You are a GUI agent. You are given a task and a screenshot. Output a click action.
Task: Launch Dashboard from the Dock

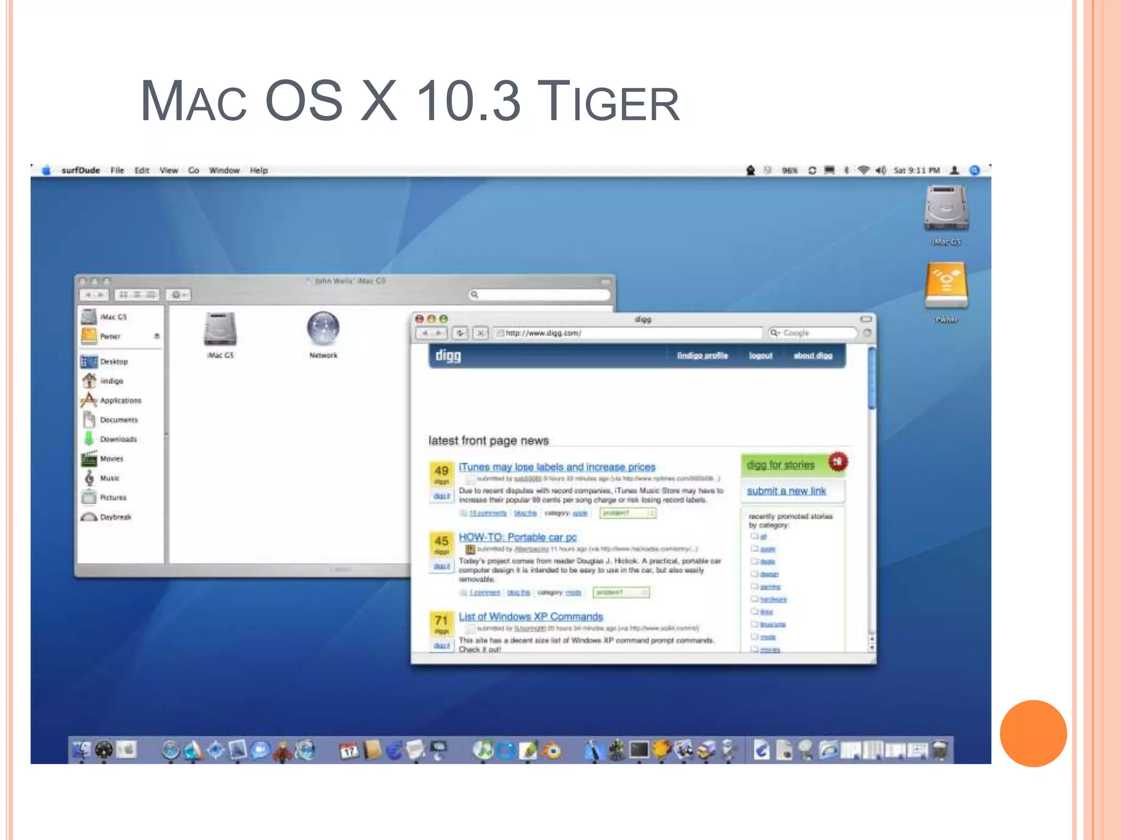[x=104, y=750]
